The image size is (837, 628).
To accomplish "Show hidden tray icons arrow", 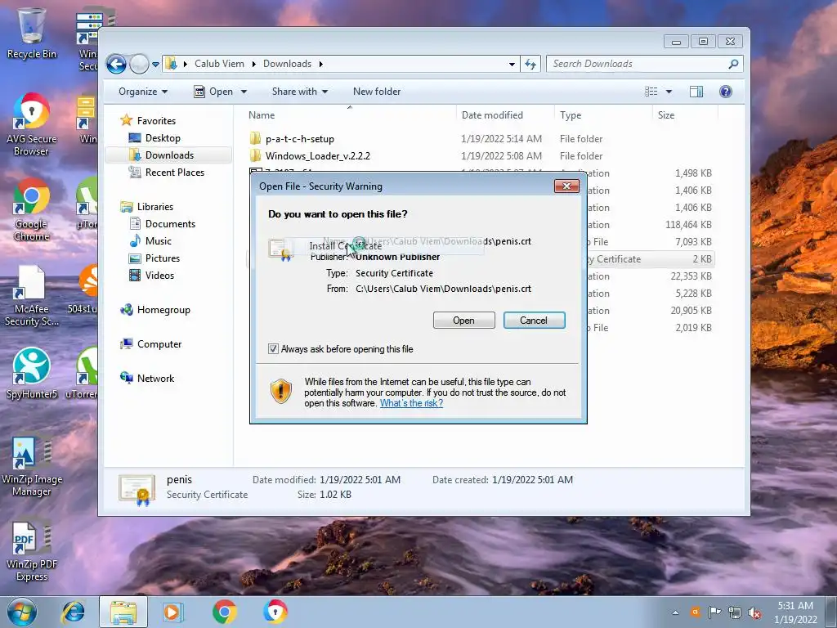I will click(x=675, y=612).
